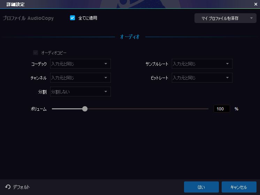
Task: Click the コーデック label
Action: 39,64
